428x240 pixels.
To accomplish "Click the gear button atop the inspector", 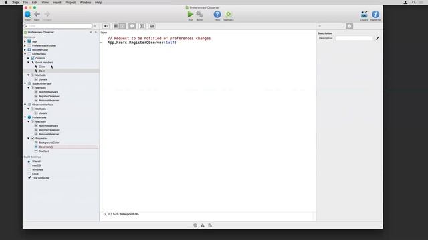I will point(349,26).
